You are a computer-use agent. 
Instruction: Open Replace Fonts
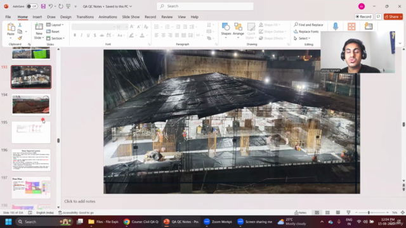point(306,32)
